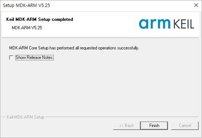Check the Show Release Notes checkbox
This screenshot has height=138, width=202.
pos(11,57)
